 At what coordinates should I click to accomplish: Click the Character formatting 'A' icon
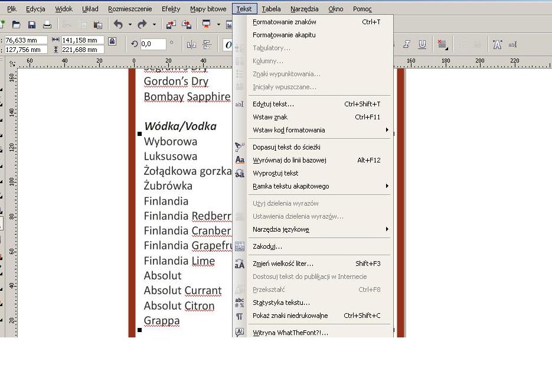coord(497,44)
